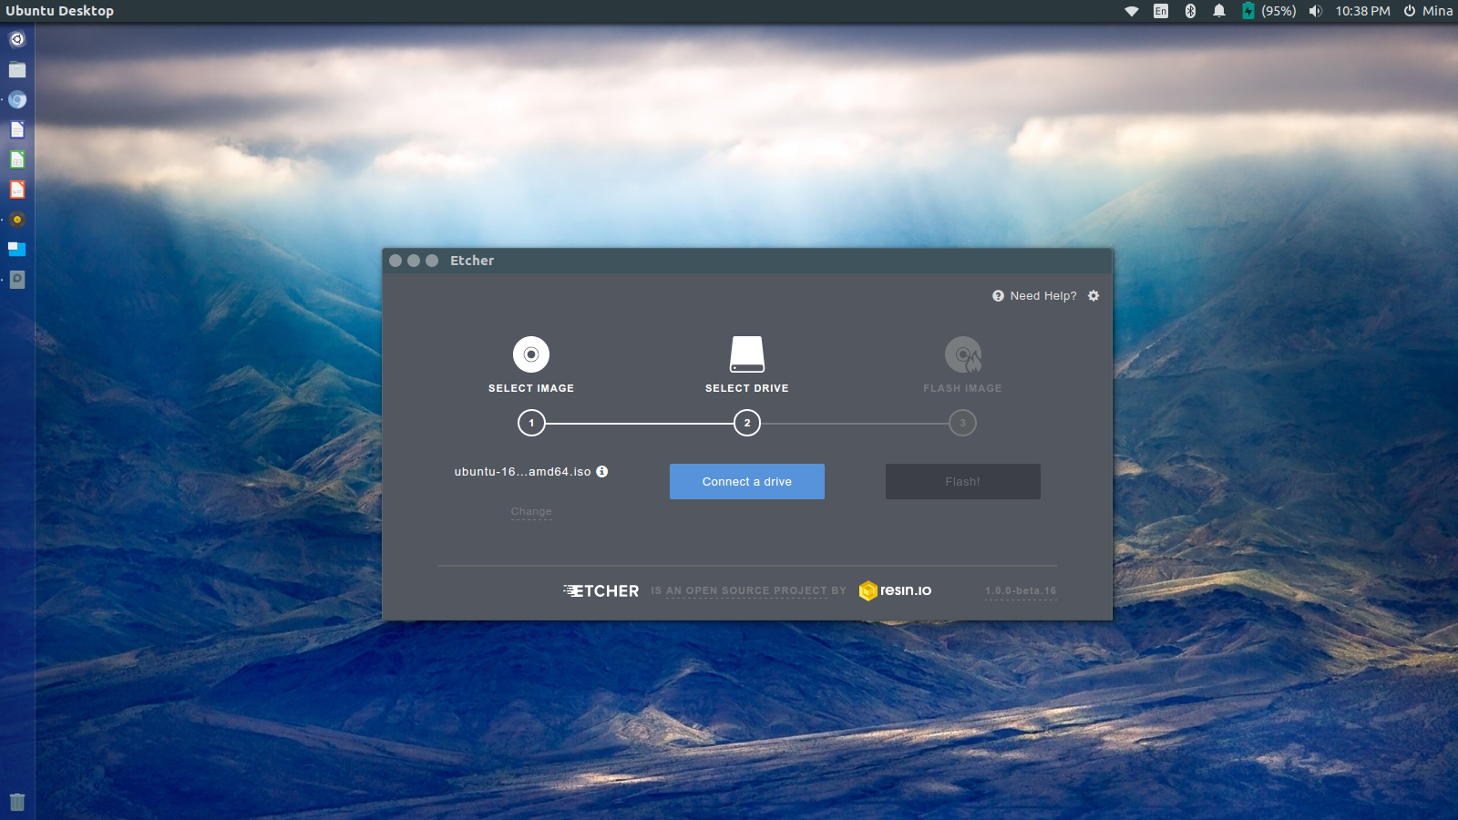This screenshot has width=1458, height=820.
Task: Open Ubuntu Dash from launcher
Action: [x=17, y=39]
